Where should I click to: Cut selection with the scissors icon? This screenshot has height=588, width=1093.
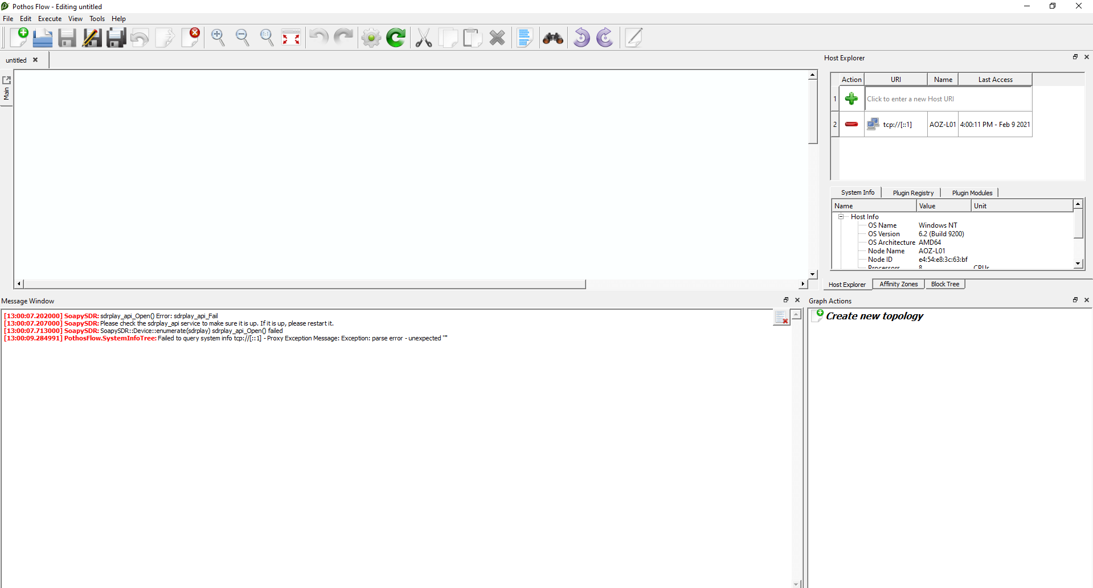click(x=423, y=38)
